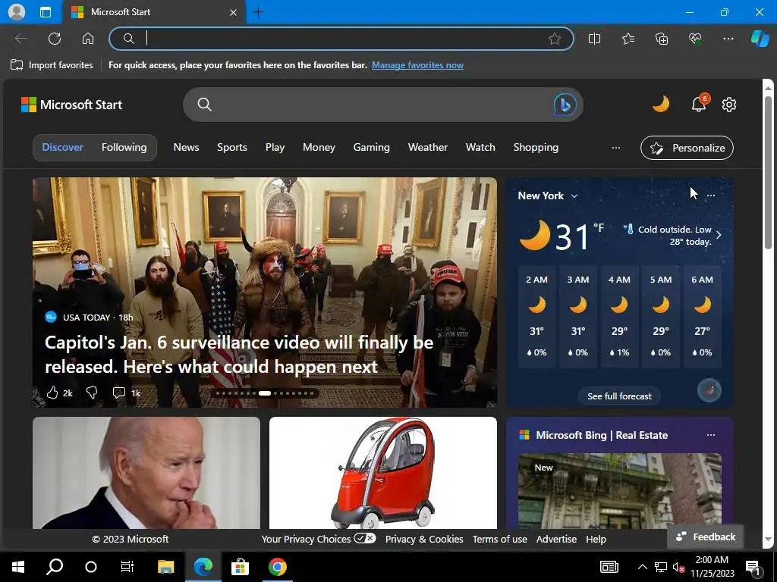The image size is (777, 582).
Task: Click the Feedback button
Action: pos(706,537)
